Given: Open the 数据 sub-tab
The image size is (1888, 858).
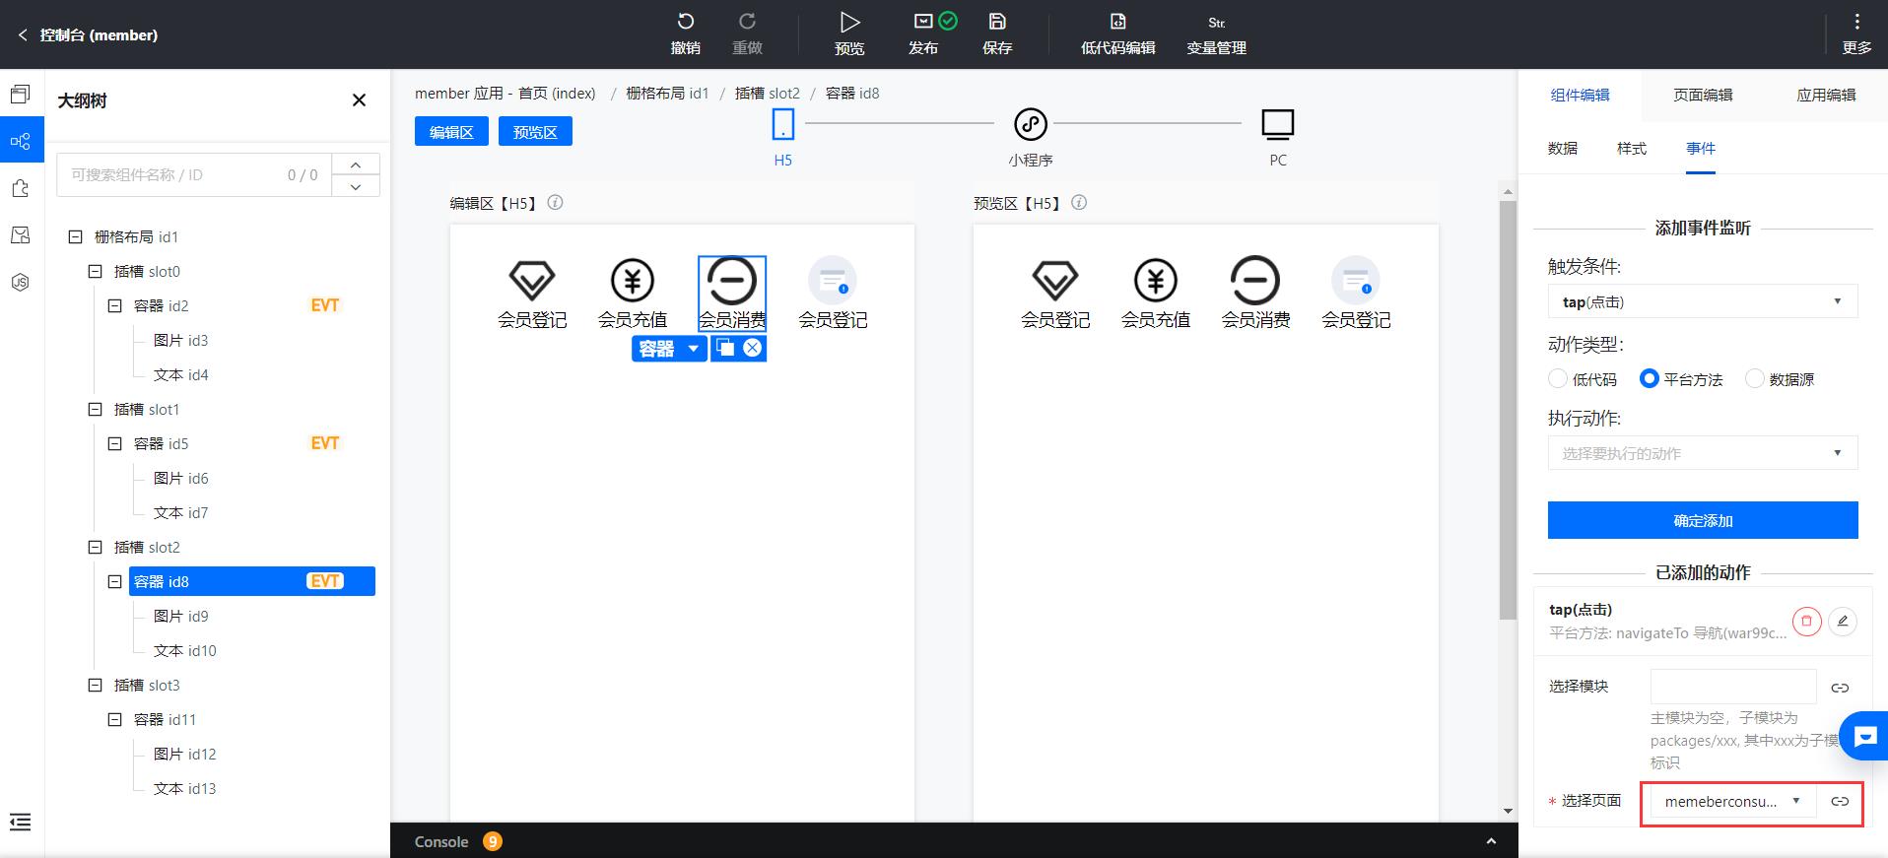Looking at the screenshot, I should pyautogui.click(x=1563, y=148).
